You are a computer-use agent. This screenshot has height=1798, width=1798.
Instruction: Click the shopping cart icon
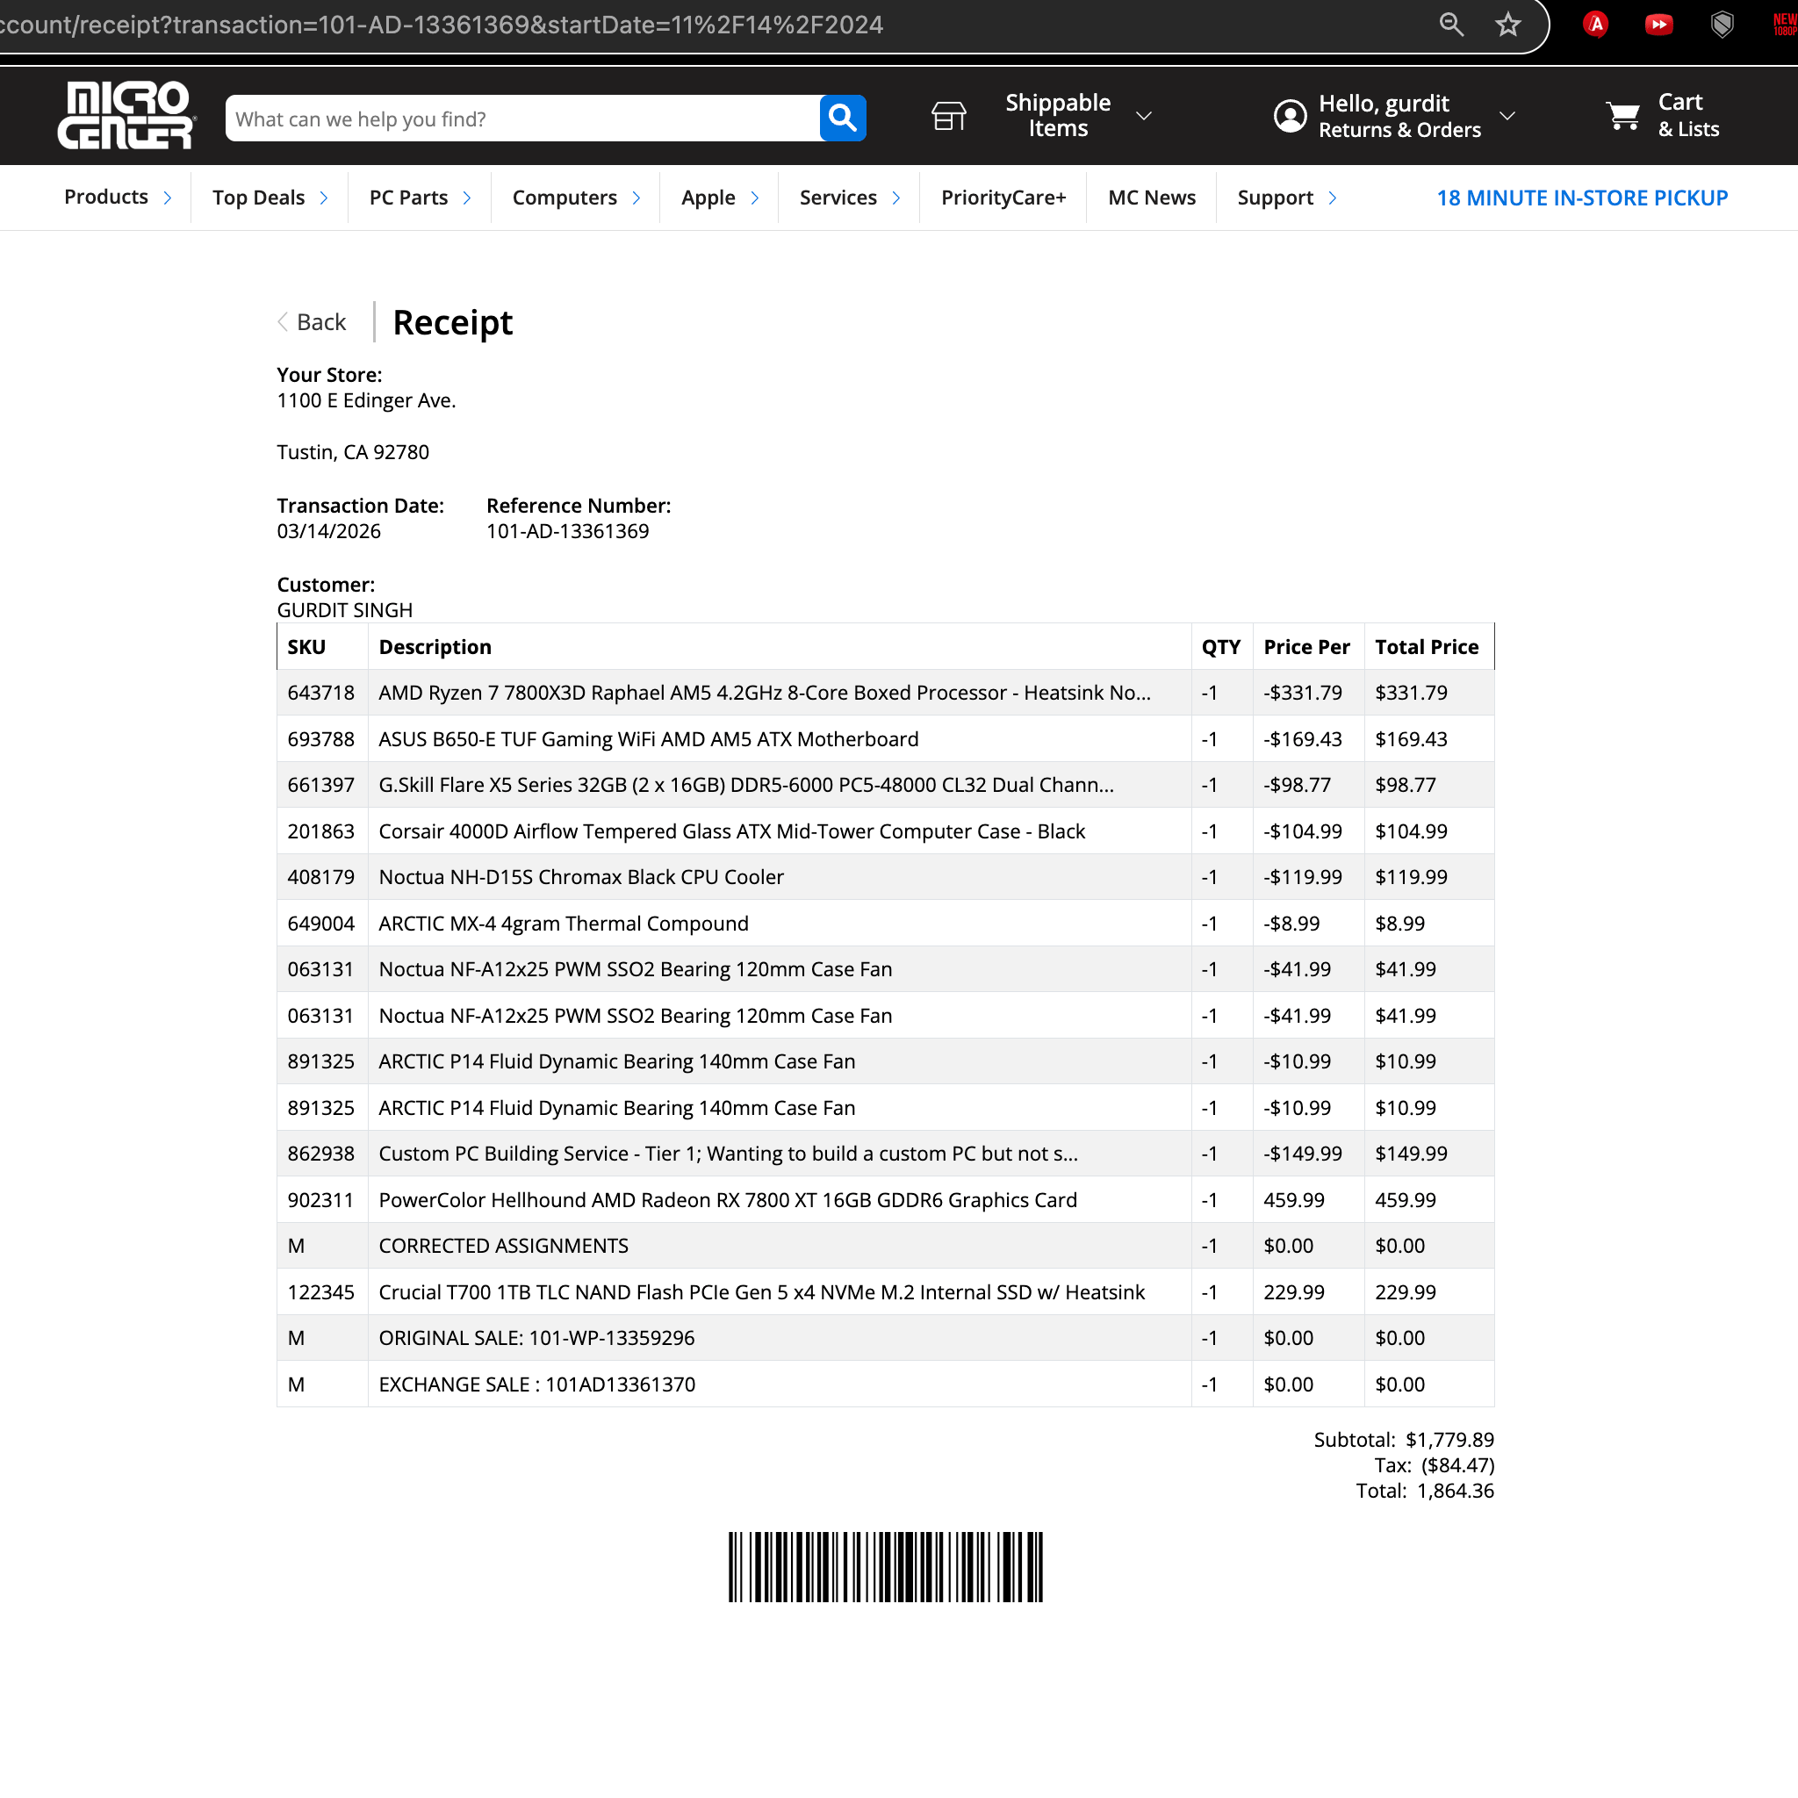point(1623,117)
